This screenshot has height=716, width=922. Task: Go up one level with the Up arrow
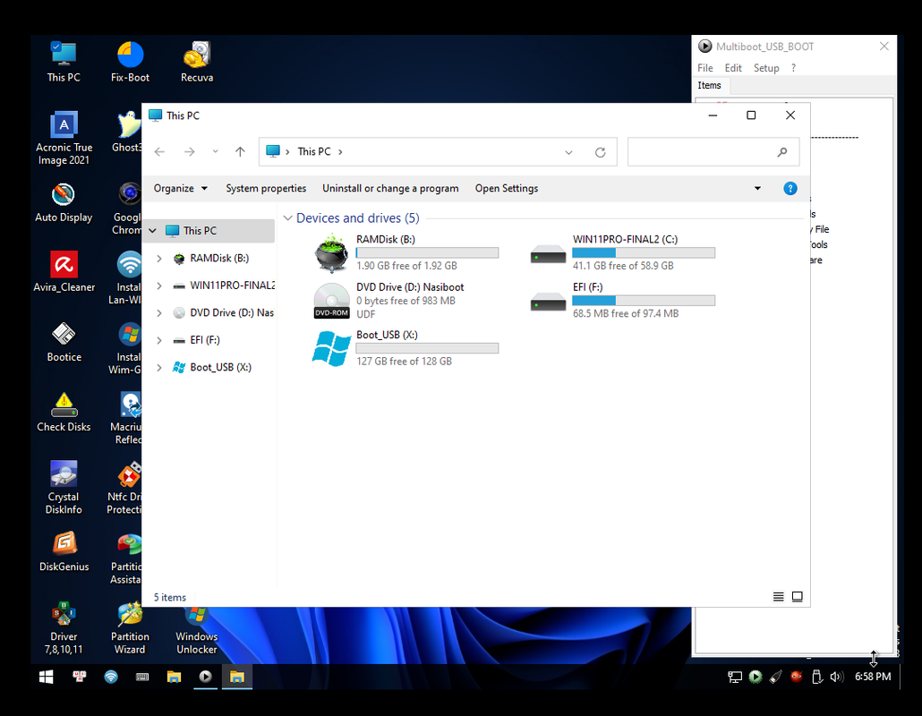point(240,151)
